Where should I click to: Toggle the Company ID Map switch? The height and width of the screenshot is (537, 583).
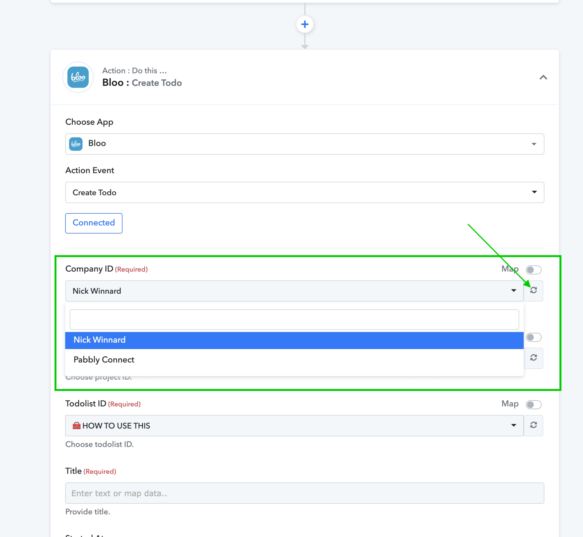coord(533,270)
